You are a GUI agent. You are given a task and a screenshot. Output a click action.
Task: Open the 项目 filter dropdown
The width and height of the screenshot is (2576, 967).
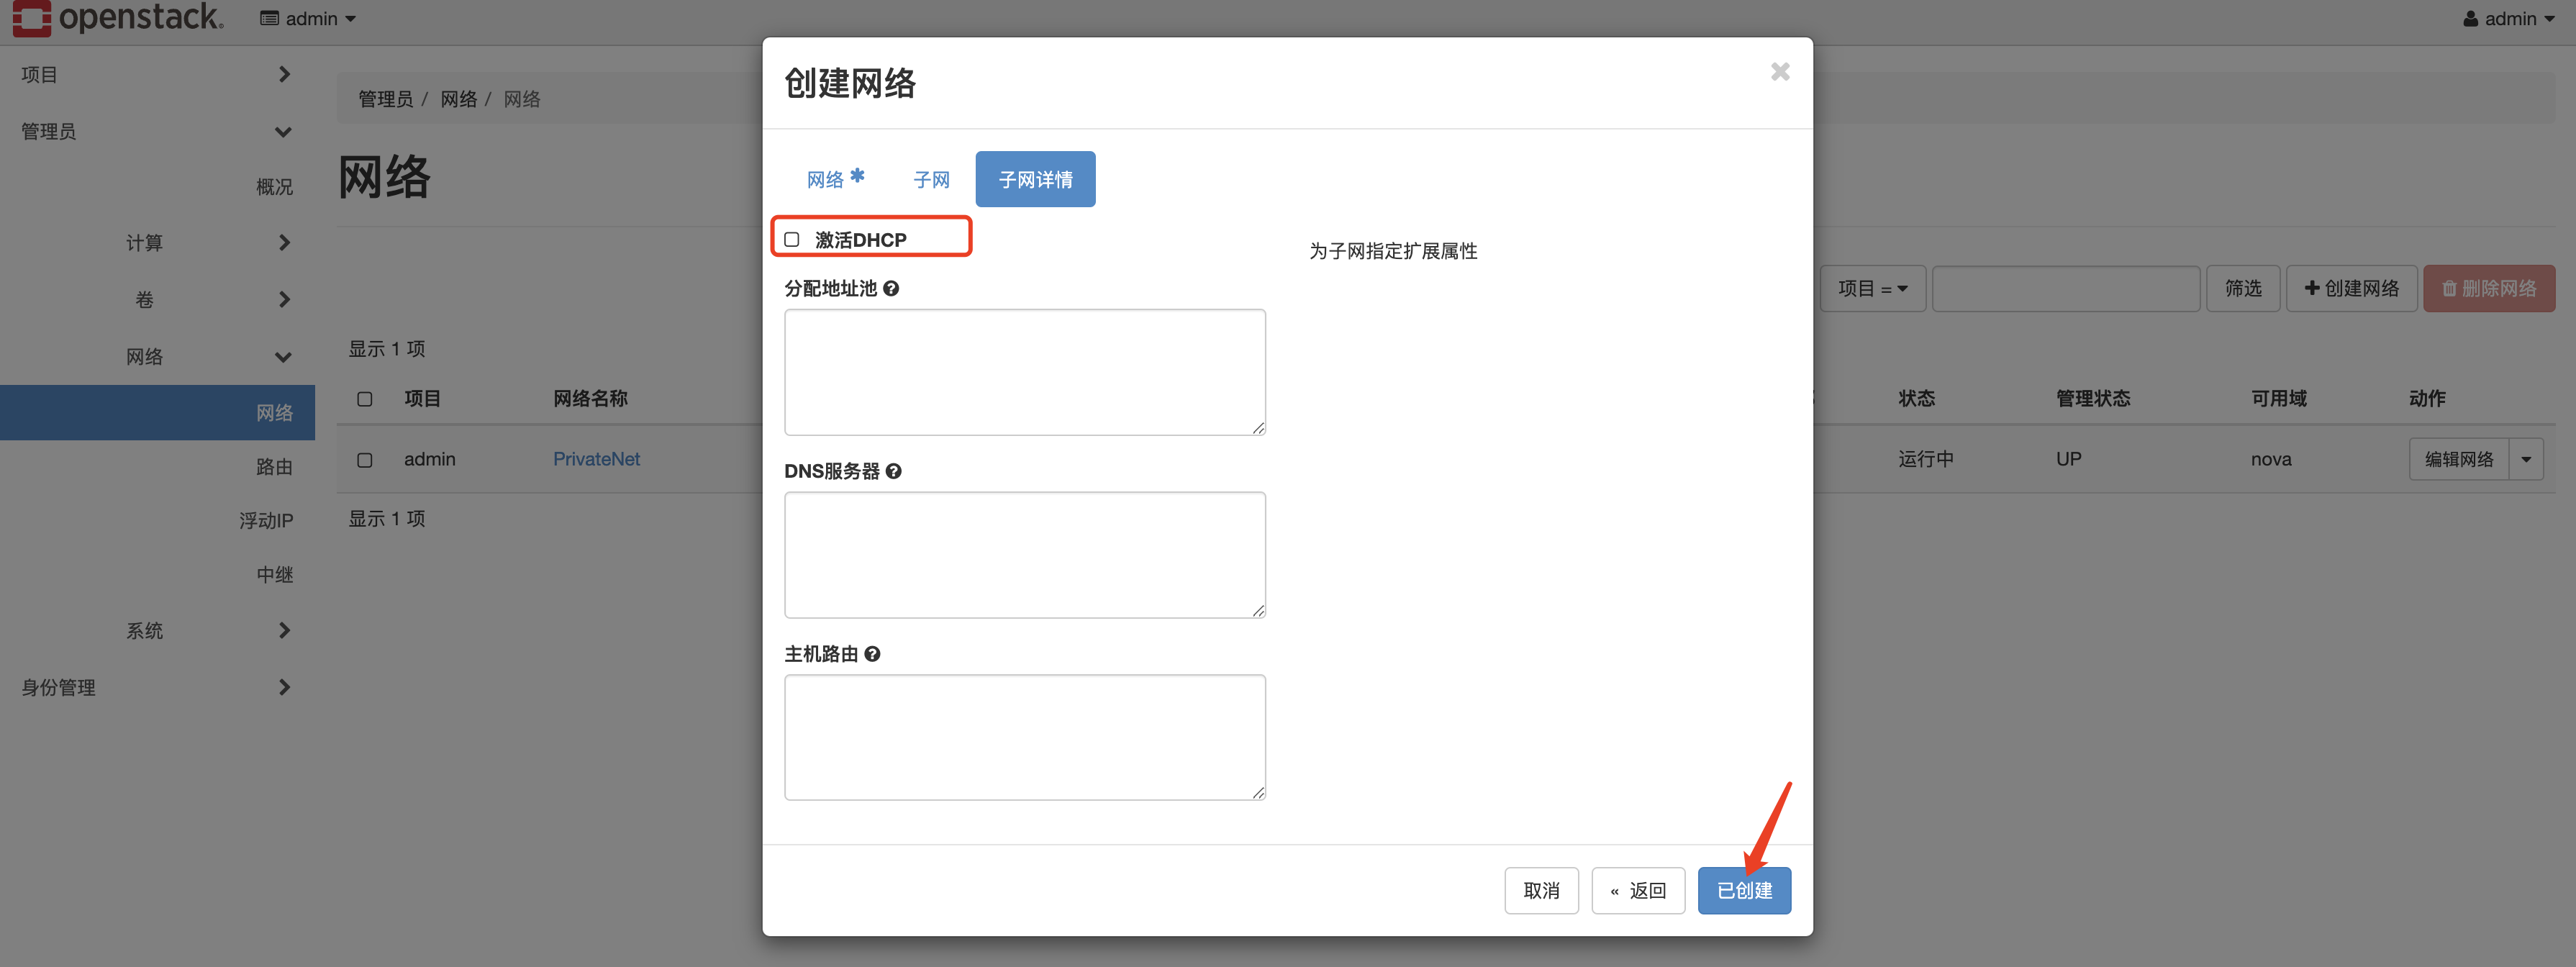pyautogui.click(x=1873, y=288)
